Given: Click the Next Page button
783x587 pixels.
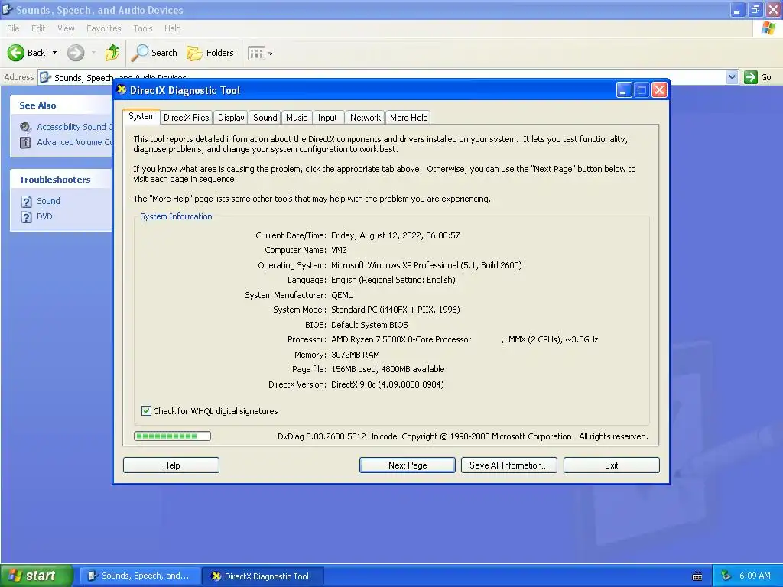Looking at the screenshot, I should click(408, 465).
